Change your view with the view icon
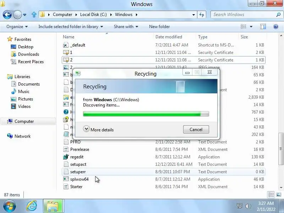 tap(243, 27)
